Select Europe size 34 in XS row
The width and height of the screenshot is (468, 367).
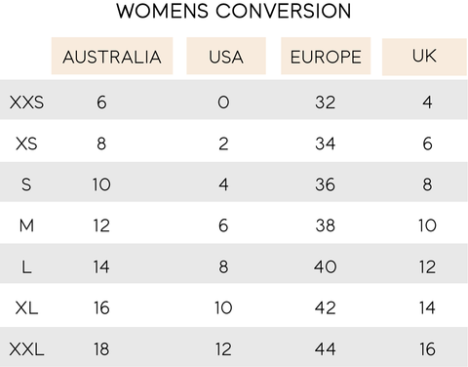coord(325,143)
